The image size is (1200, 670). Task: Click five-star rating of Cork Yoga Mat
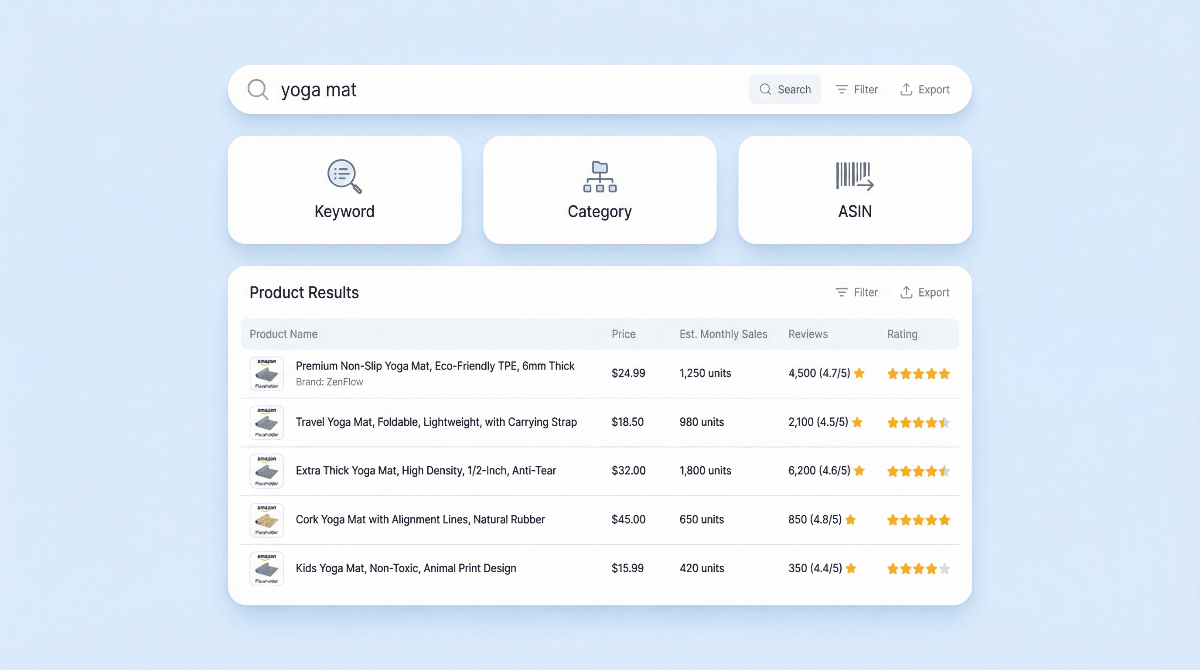[918, 520]
